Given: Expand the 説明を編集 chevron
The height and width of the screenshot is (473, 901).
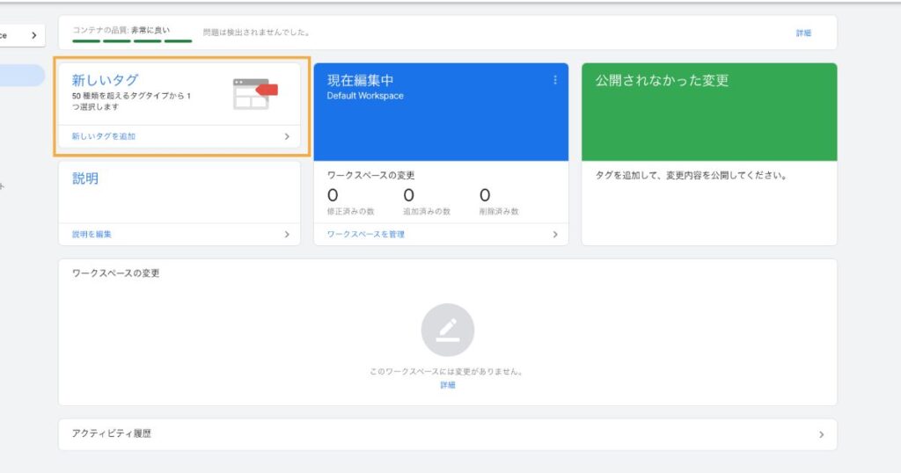Looking at the screenshot, I should [287, 234].
